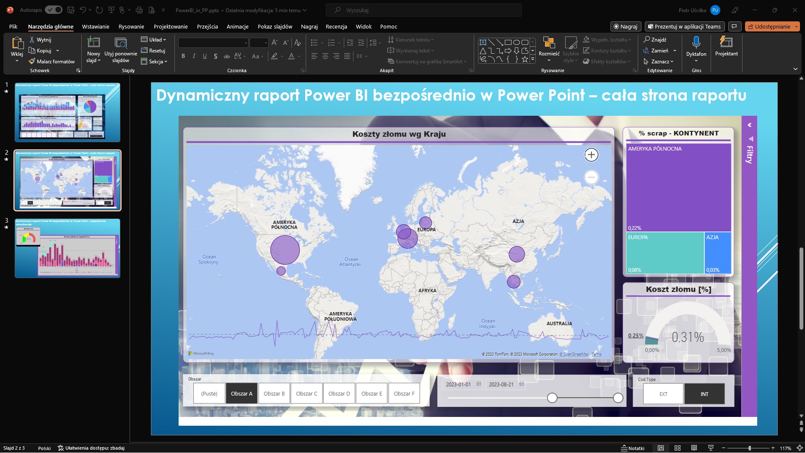
Task: Collapse the Filtry pane with chevron
Action: click(x=749, y=125)
